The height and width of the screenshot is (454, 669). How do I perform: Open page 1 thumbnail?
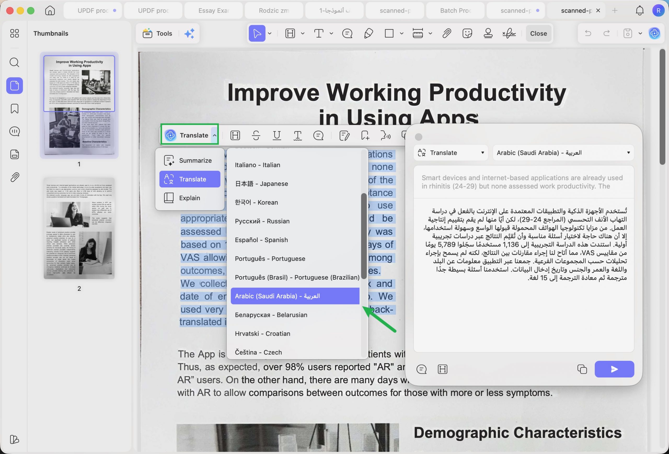coord(79,105)
